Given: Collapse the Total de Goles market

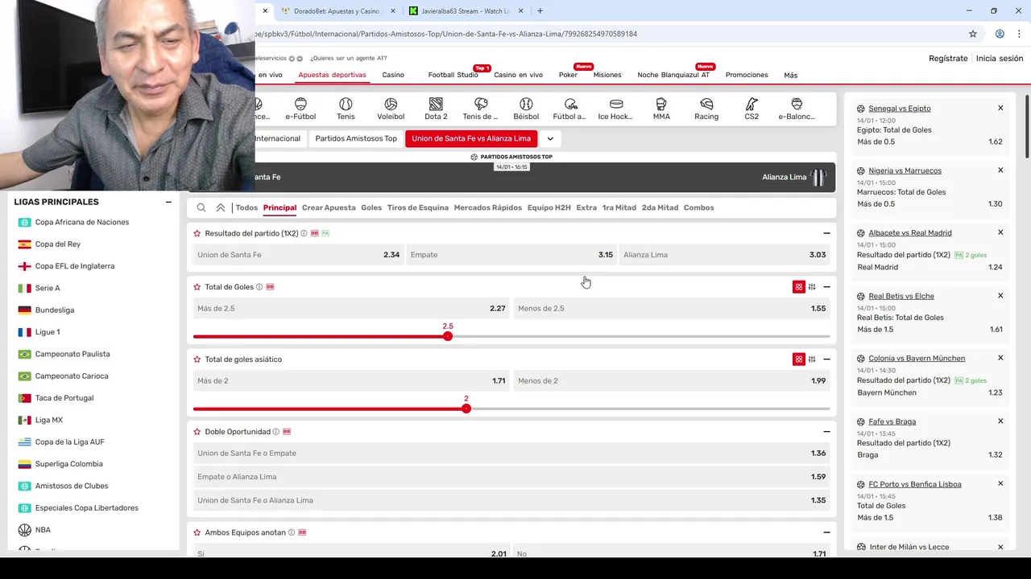Looking at the screenshot, I should [x=826, y=287].
